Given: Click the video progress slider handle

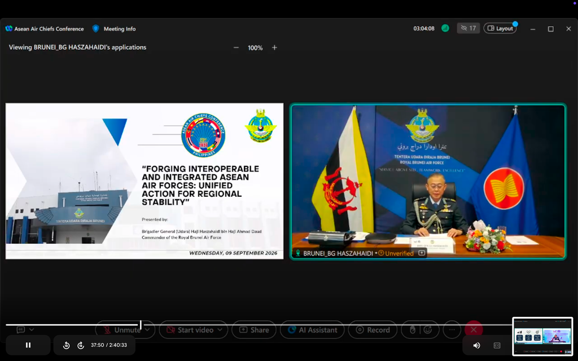Looking at the screenshot, I should pyautogui.click(x=141, y=324).
